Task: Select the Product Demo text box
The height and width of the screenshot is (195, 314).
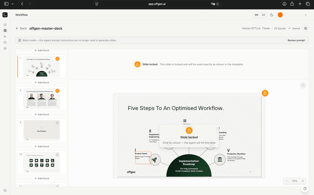Action: (143, 158)
